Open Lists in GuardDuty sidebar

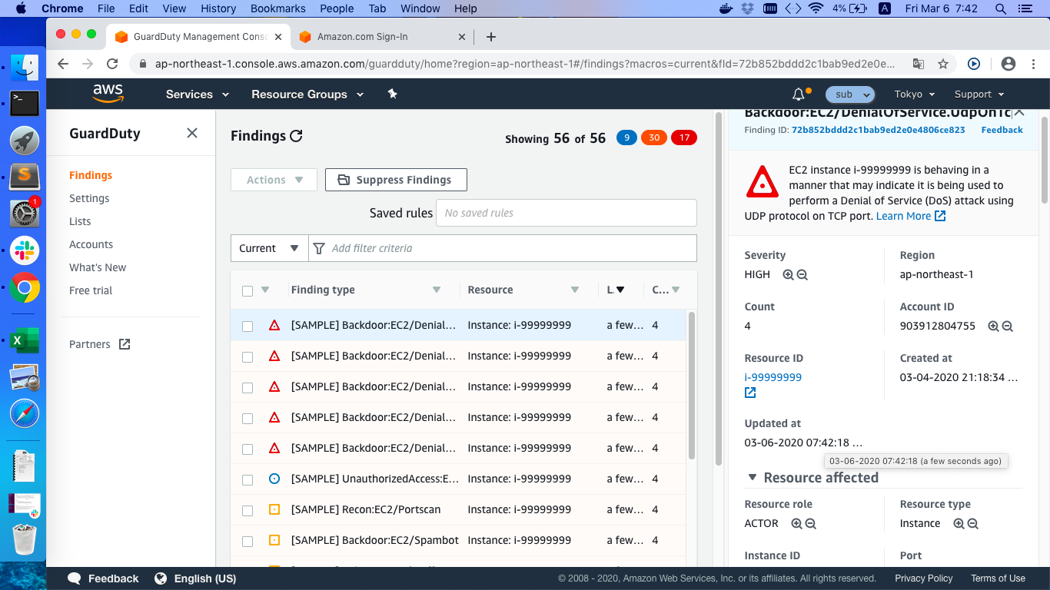point(80,221)
